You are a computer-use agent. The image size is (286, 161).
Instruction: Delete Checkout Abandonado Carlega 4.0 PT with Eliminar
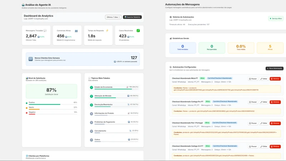coord(275,146)
